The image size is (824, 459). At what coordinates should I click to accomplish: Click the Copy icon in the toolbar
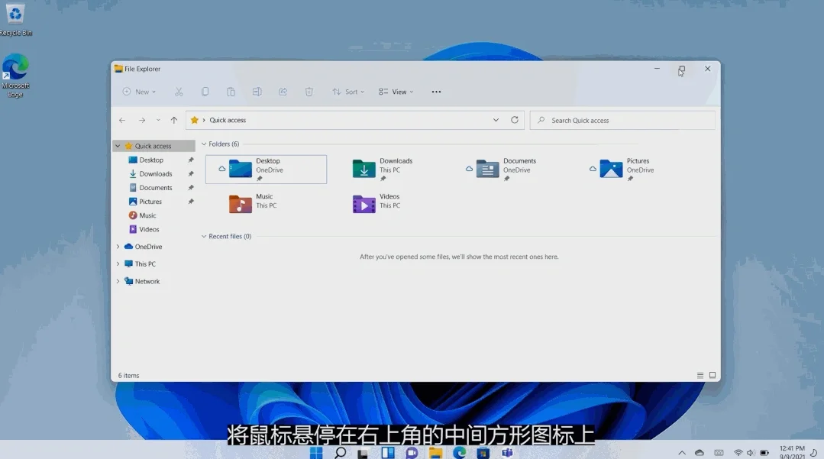(x=205, y=91)
